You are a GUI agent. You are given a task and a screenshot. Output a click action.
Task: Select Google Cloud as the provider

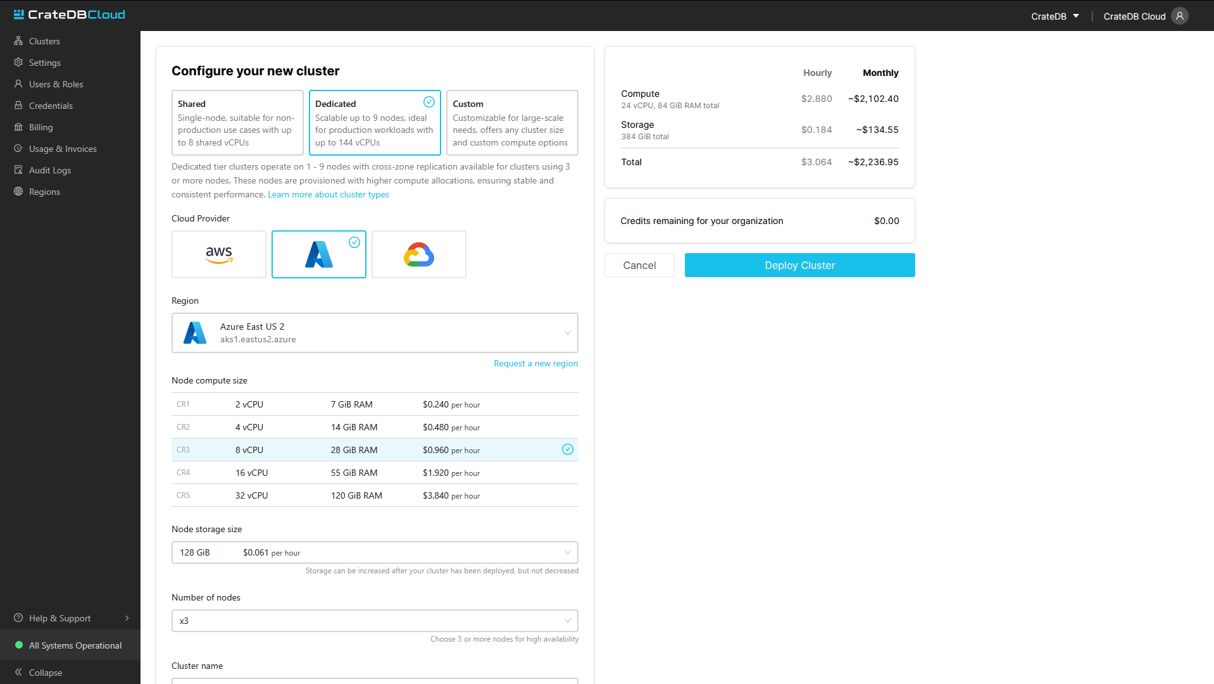pyautogui.click(x=418, y=254)
